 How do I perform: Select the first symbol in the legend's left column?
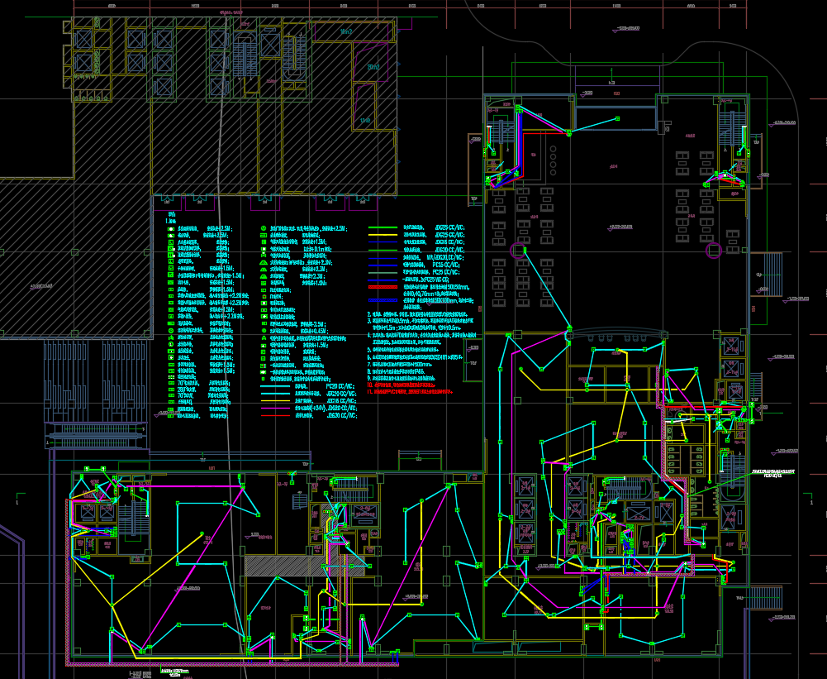click(171, 228)
